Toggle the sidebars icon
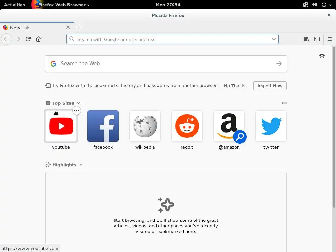The width and height of the screenshot is (336, 252). (x=317, y=39)
